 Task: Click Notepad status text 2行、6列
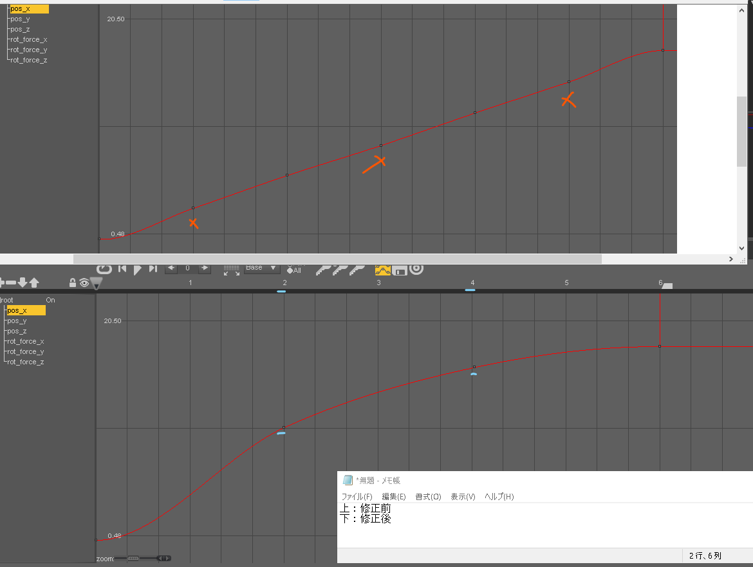pos(705,555)
